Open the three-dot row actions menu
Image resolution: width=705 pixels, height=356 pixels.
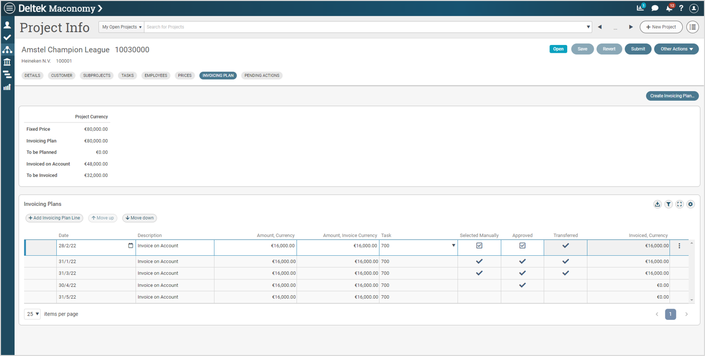(679, 246)
